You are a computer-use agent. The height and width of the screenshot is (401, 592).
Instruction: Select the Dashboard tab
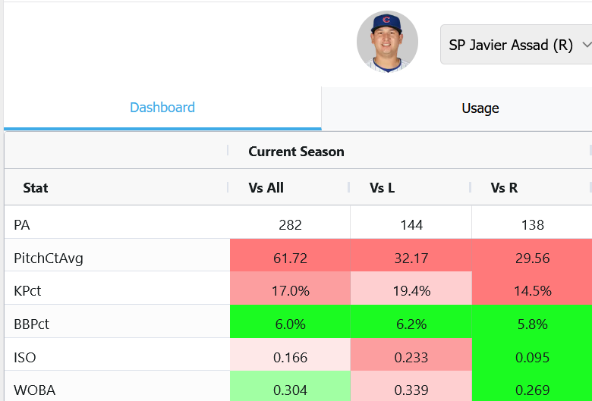tap(162, 108)
